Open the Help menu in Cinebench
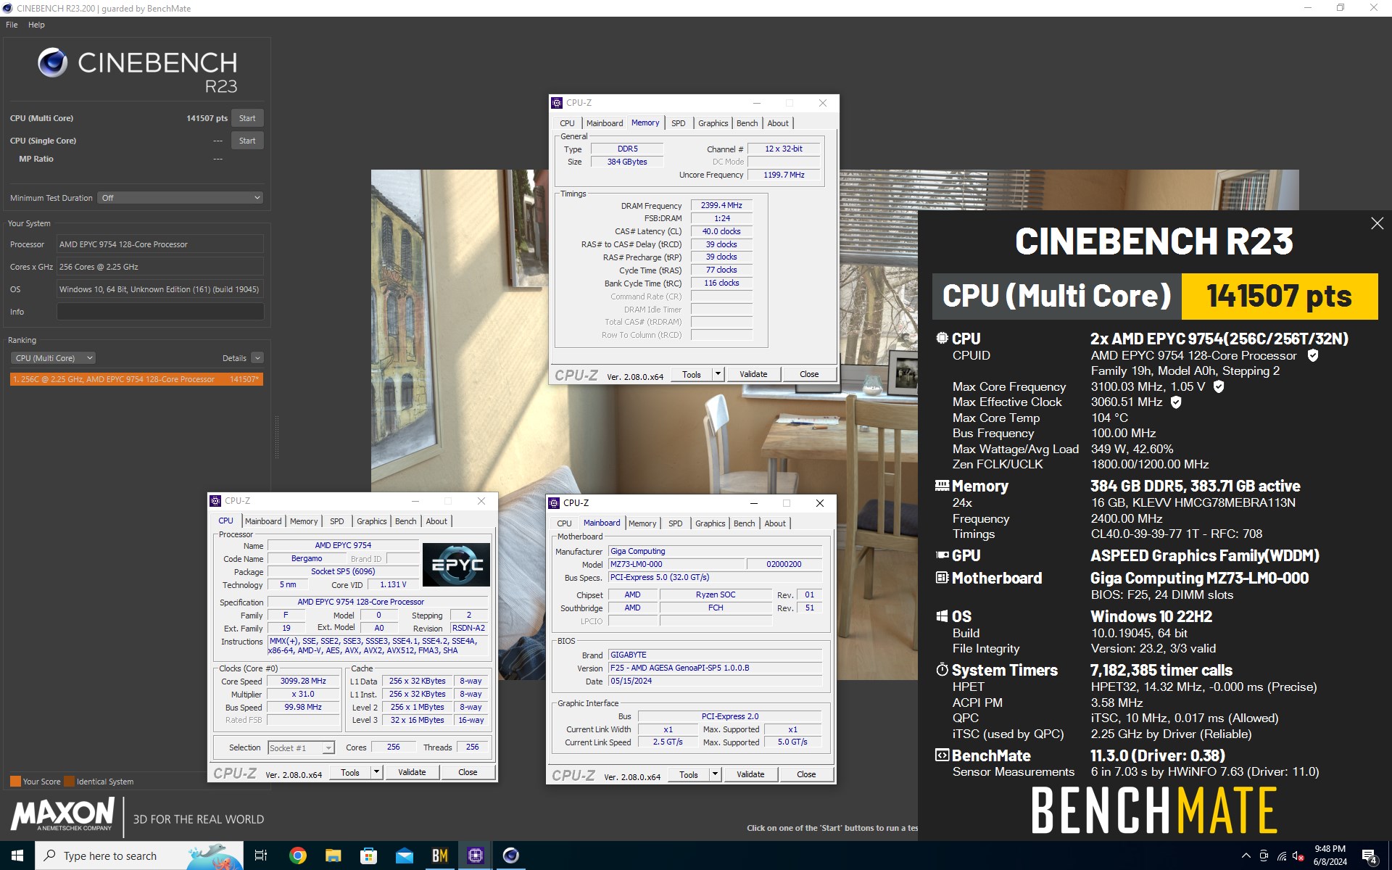The width and height of the screenshot is (1392, 870). [36, 25]
